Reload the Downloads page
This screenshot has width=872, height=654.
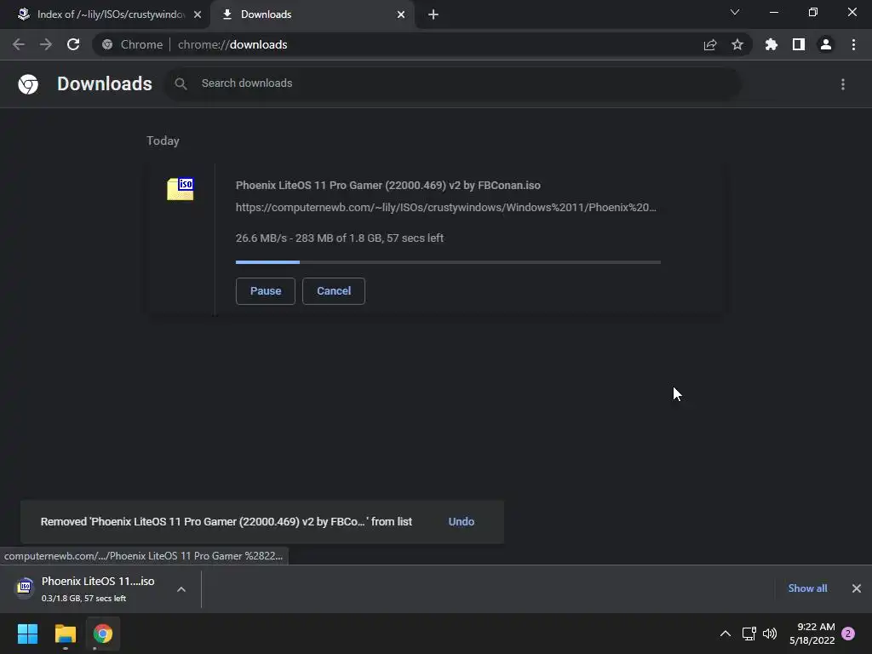73,44
